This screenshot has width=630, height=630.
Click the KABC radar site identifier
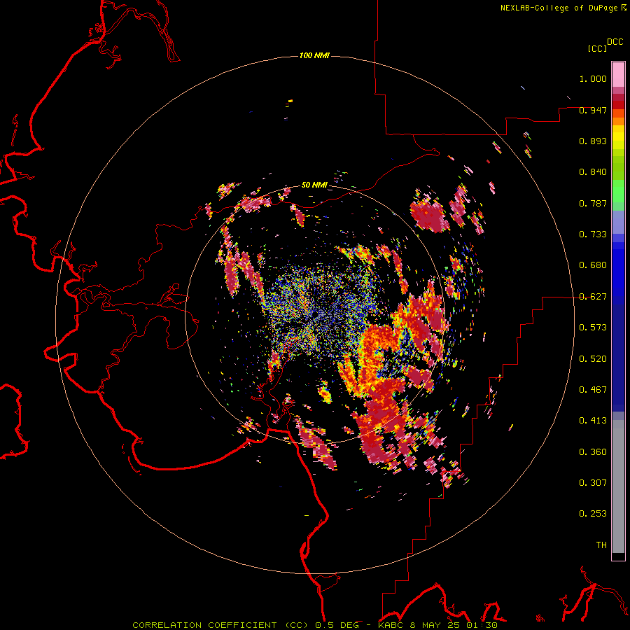(390, 625)
